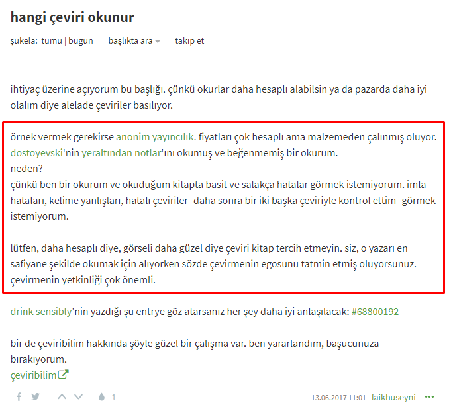Open yeraltından notlar link
The width and height of the screenshot is (451, 413).
click(x=121, y=153)
